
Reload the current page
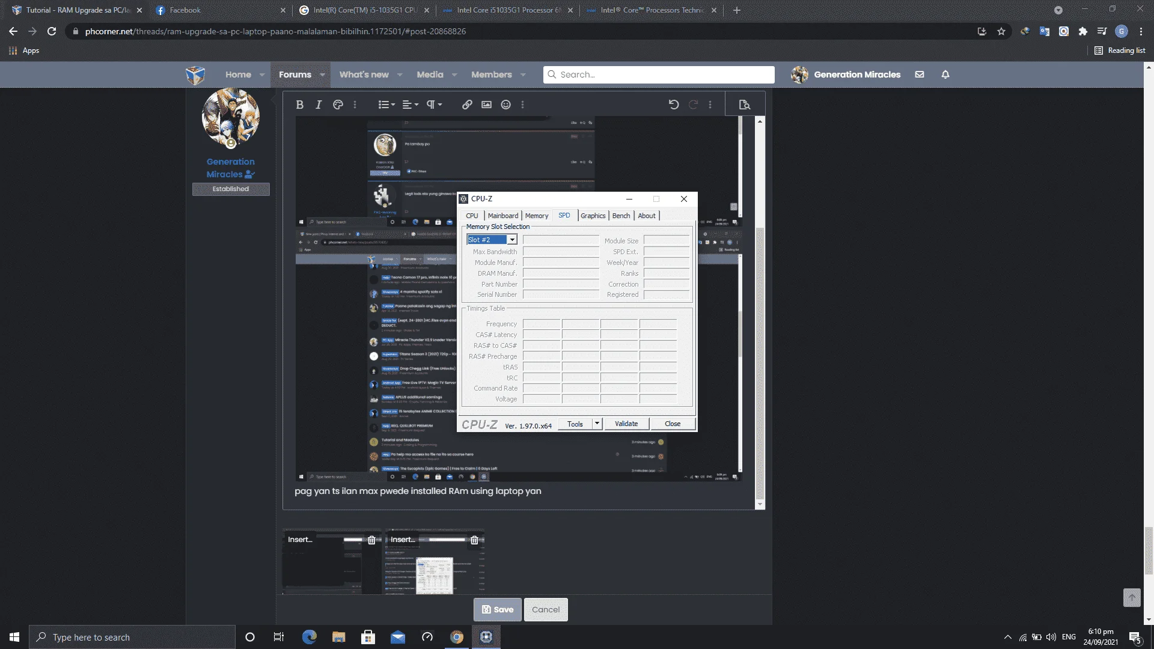[52, 31]
